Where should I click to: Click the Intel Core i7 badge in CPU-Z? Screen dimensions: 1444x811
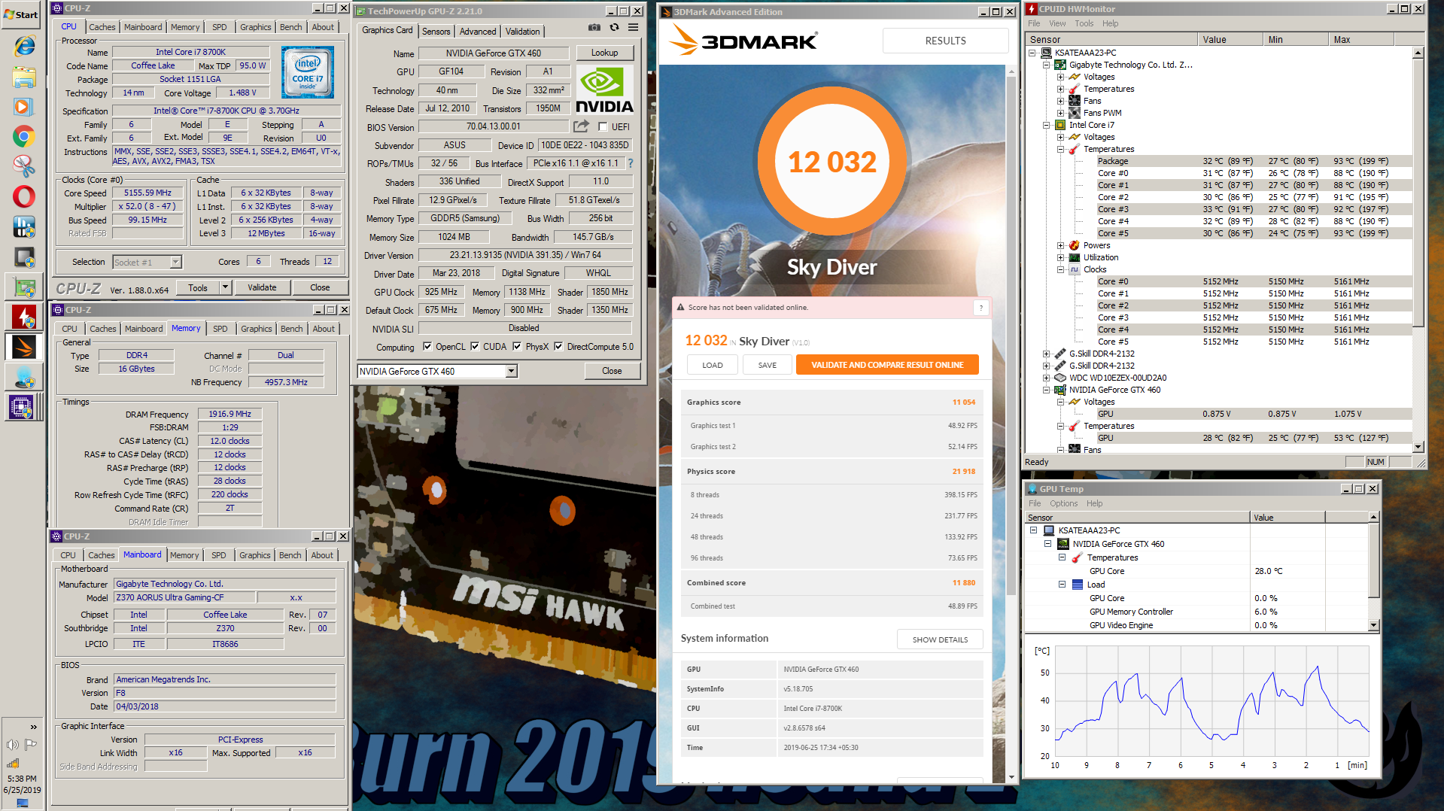(x=308, y=72)
